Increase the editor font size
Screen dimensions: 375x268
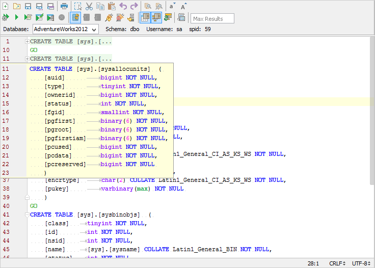[183, 6]
